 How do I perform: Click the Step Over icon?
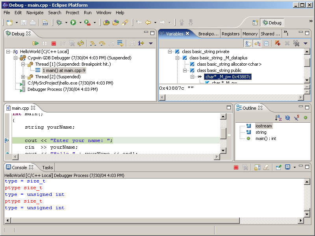102,43
